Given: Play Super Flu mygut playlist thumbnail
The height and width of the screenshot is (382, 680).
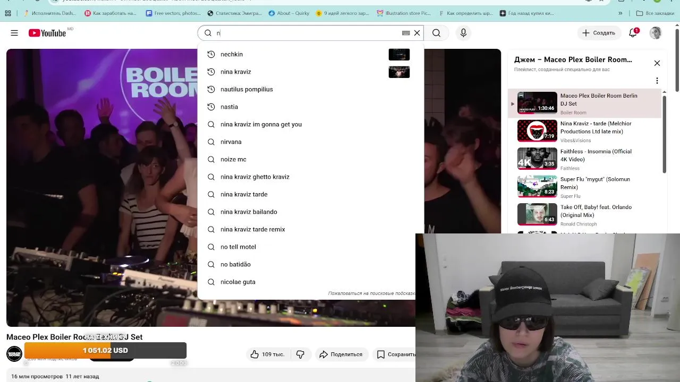Looking at the screenshot, I should [x=537, y=186].
